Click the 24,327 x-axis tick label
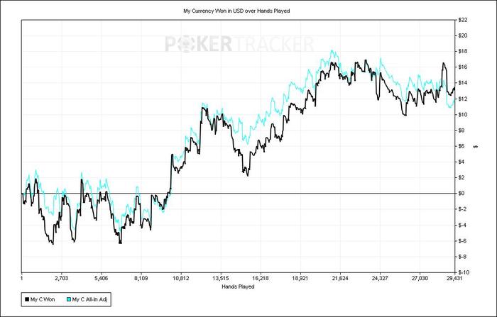The height and width of the screenshot is (317, 497). click(x=380, y=279)
